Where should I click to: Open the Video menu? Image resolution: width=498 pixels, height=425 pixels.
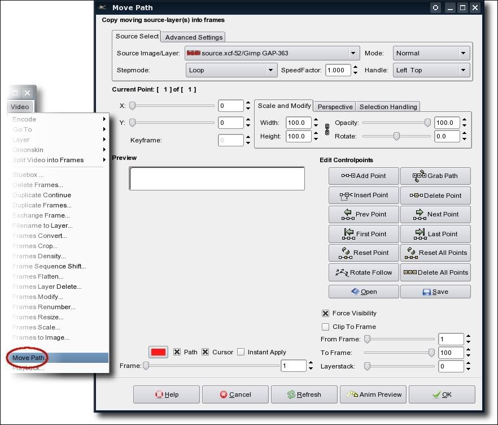coord(20,107)
